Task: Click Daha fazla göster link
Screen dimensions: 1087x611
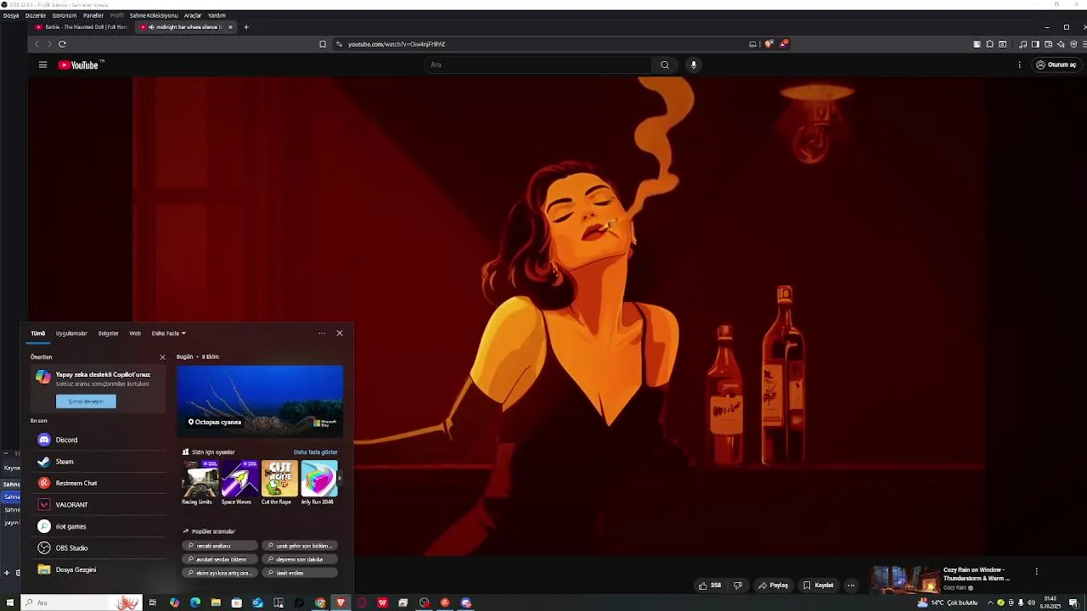Action: (x=316, y=452)
